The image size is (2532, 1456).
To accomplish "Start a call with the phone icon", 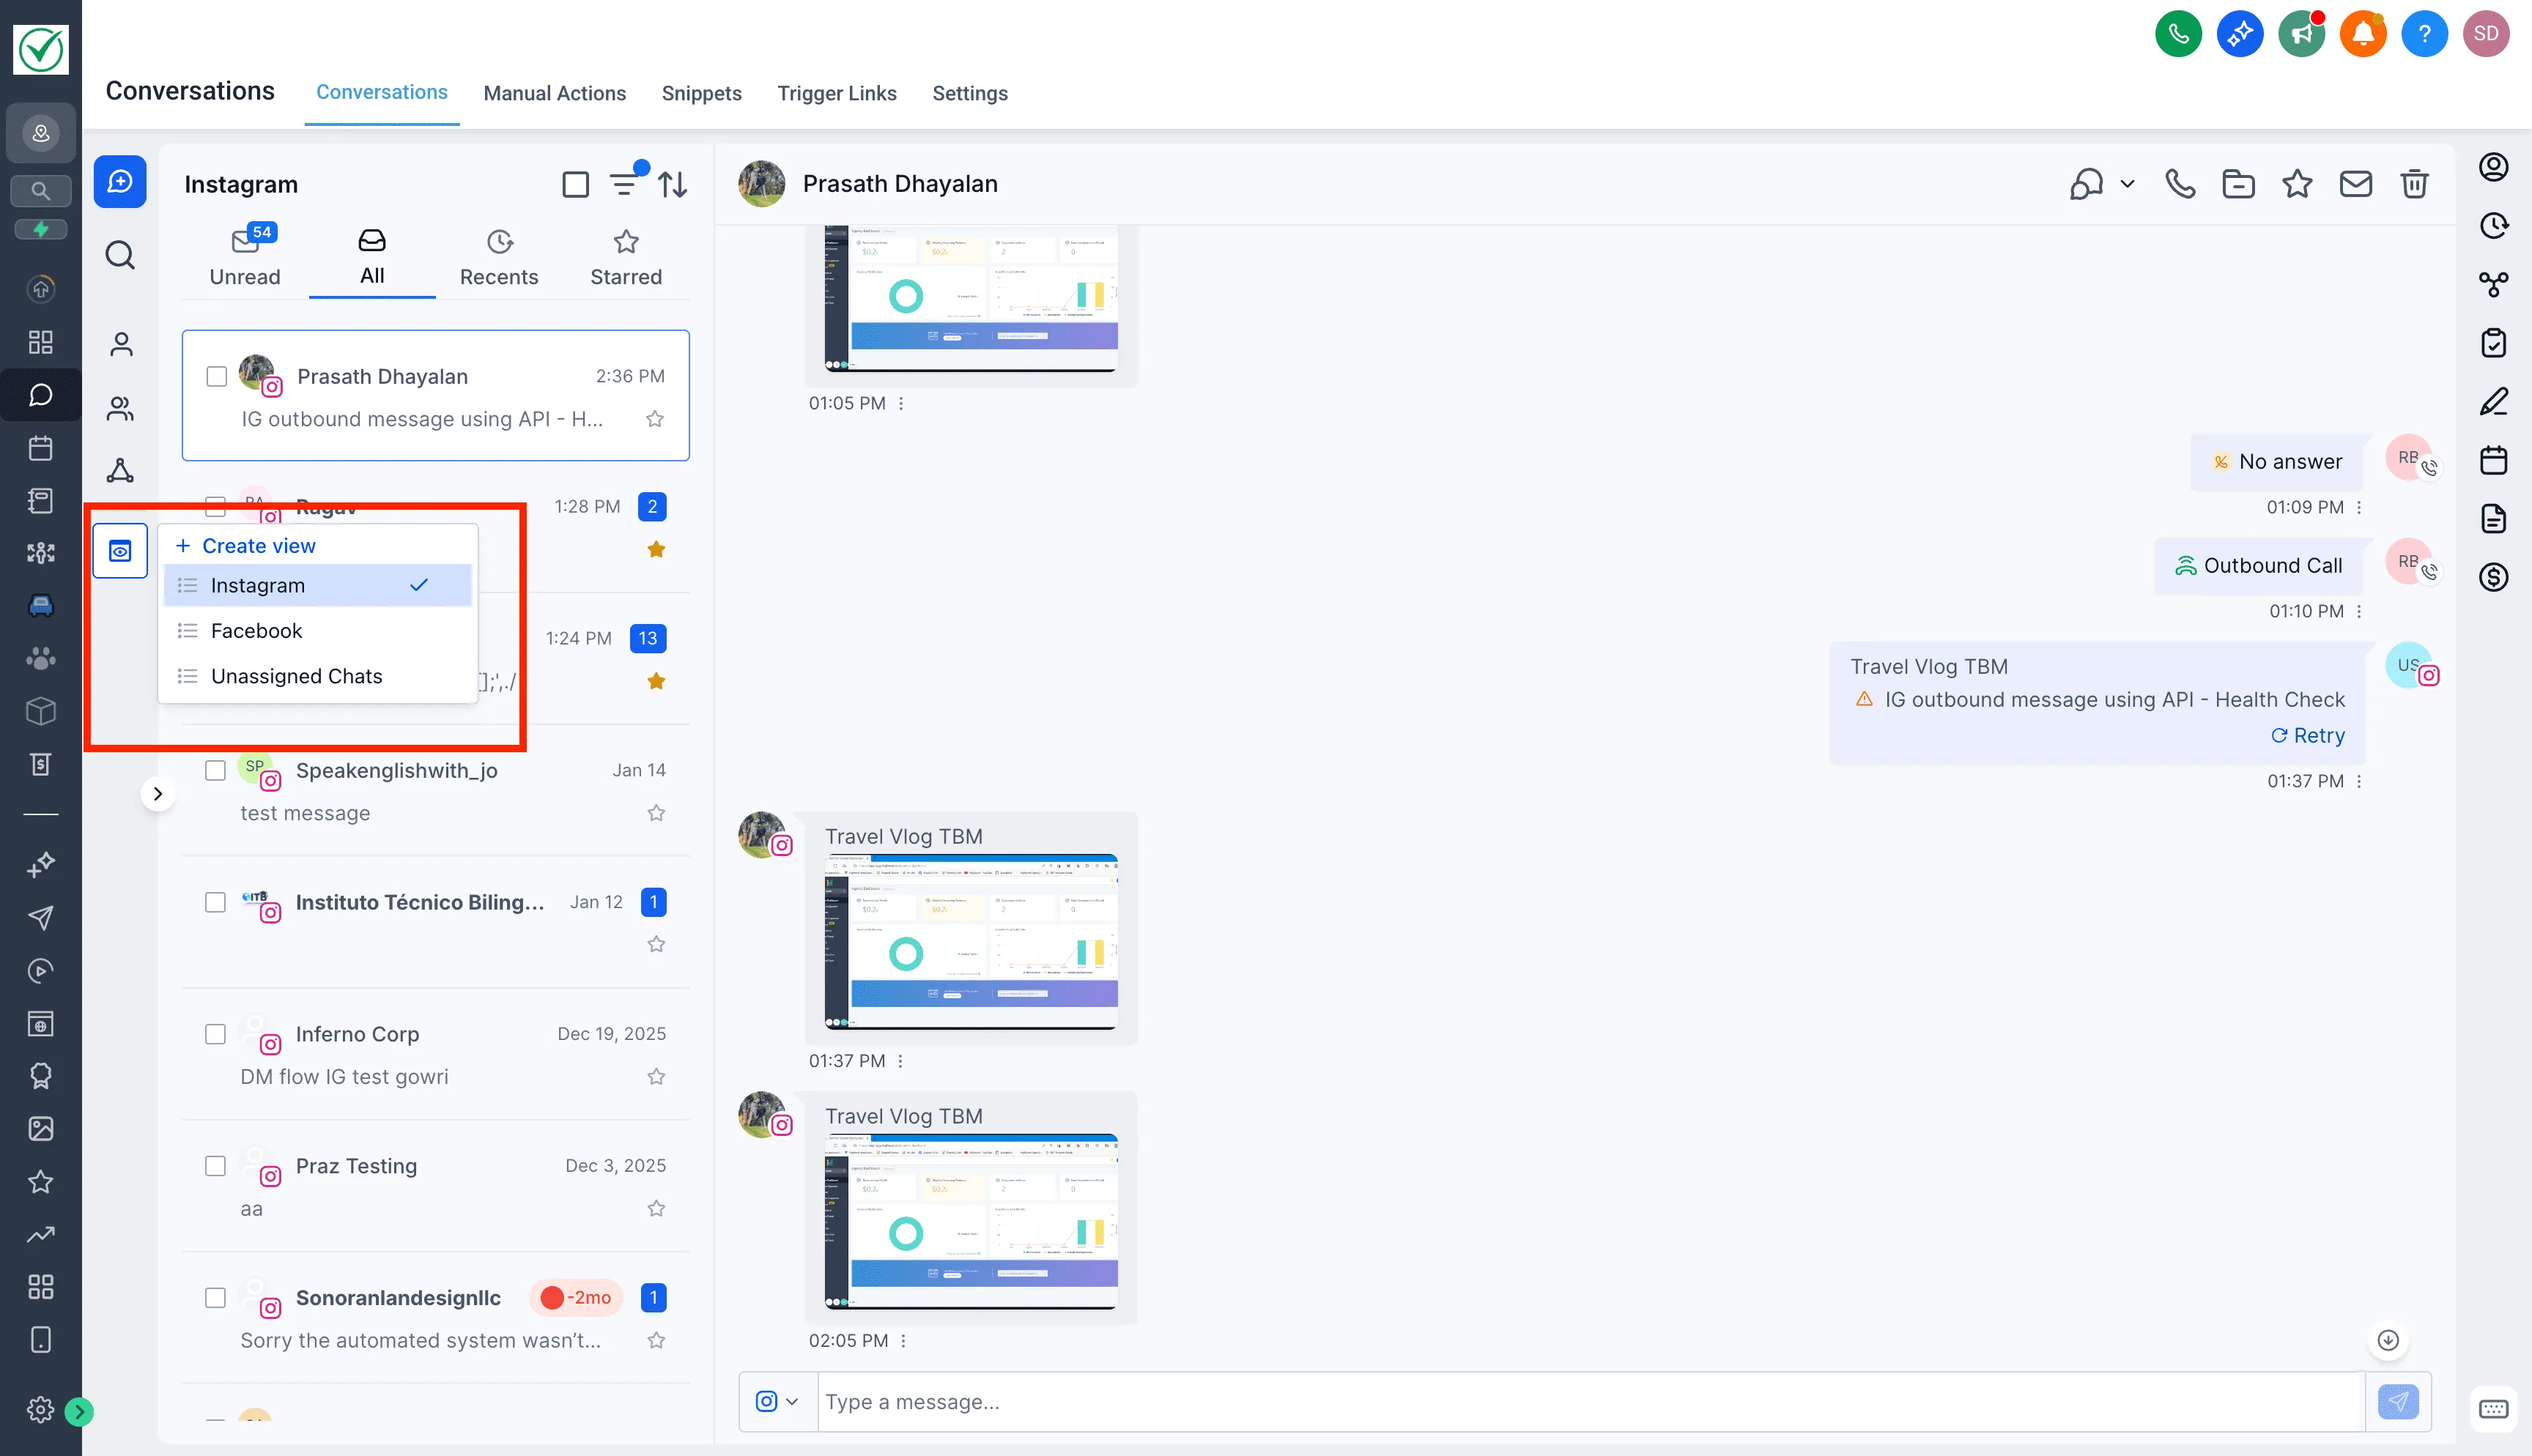I will point(2180,183).
